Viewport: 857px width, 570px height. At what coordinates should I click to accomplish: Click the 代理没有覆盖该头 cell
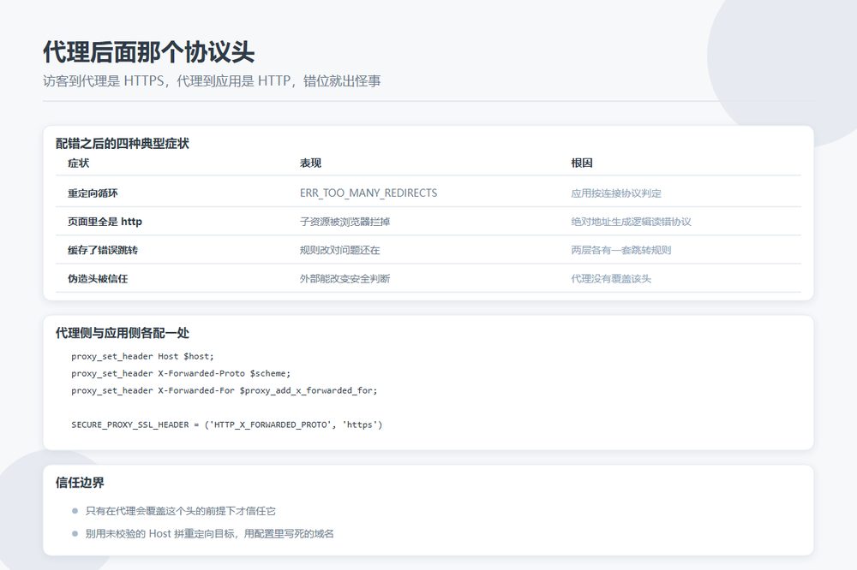pos(611,278)
